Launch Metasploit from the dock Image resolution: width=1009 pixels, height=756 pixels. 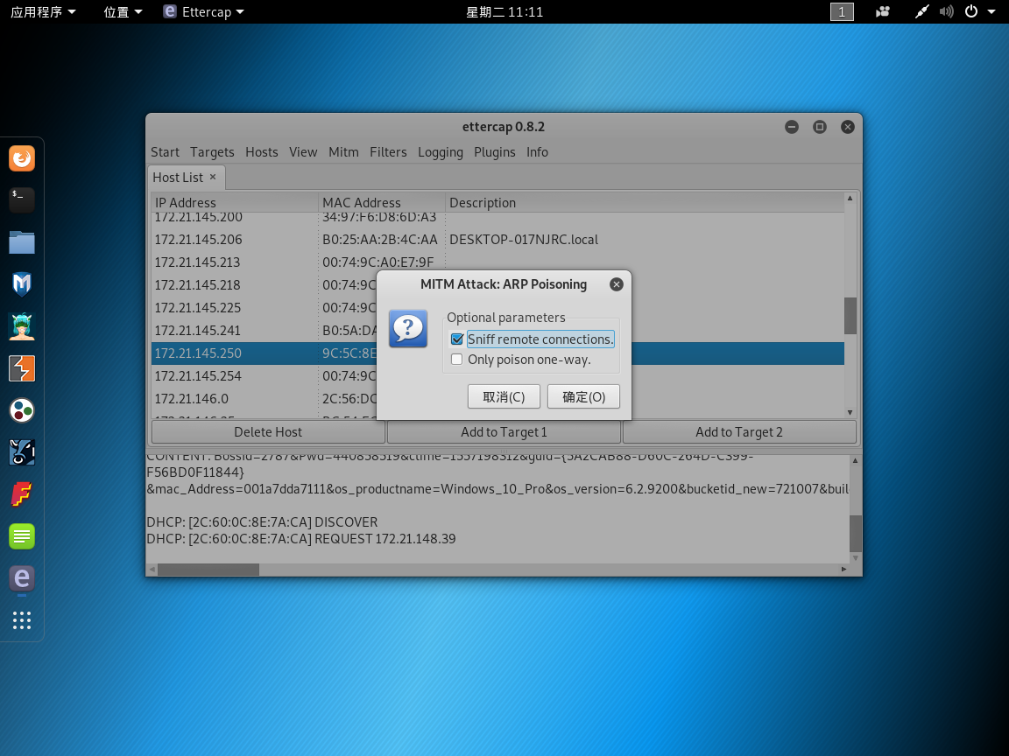(22, 283)
